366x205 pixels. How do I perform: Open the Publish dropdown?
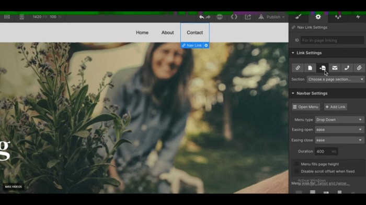pos(276,17)
